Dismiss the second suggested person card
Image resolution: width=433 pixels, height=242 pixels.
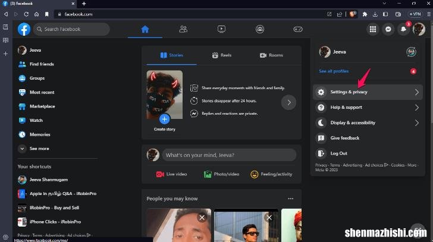[269, 218]
